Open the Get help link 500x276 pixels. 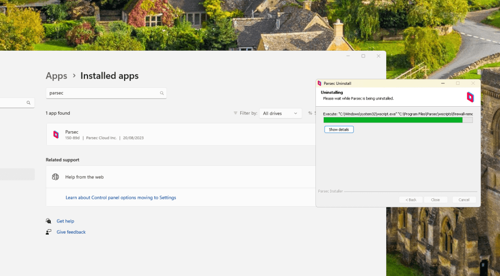[x=65, y=221]
